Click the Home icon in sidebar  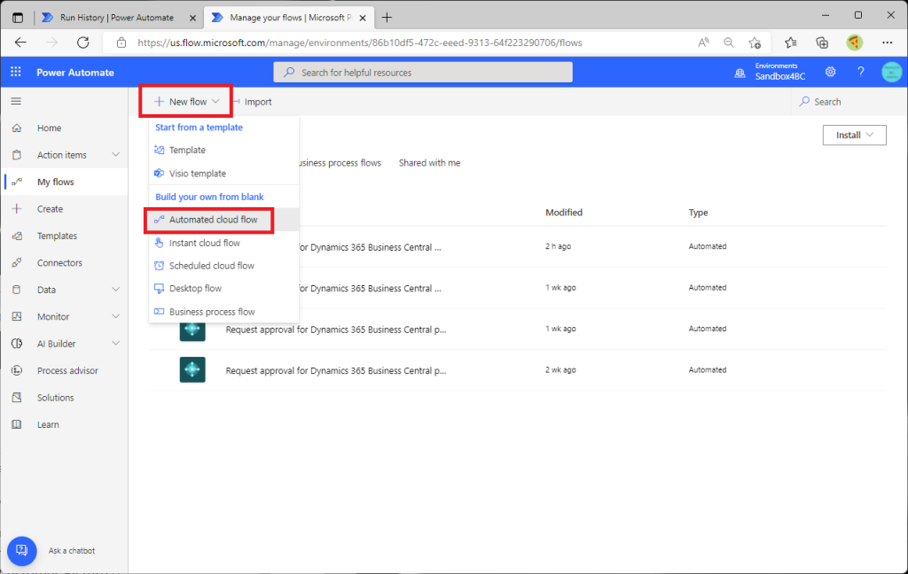17,128
